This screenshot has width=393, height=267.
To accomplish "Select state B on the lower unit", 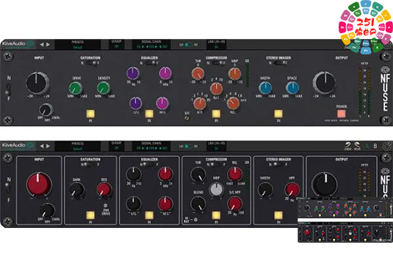I will (x=375, y=146).
